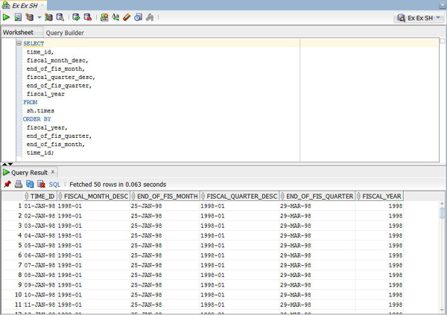The image size is (447, 315).
Task: Sort by the END_OF_FIS_QUARTER column header
Action: (x=320, y=197)
